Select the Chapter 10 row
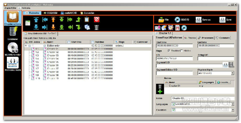241x123 pixels. coord(88,78)
